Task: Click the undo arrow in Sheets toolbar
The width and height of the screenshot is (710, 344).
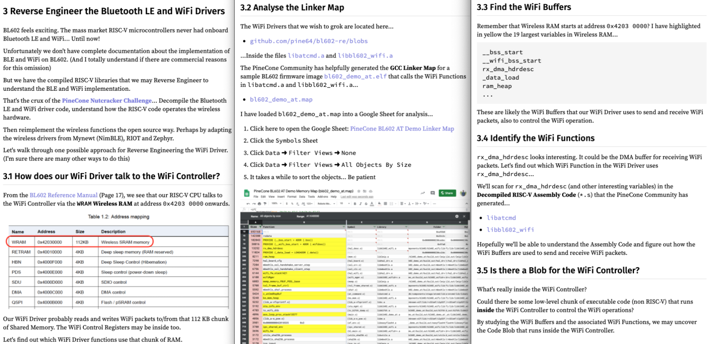Action: (x=248, y=203)
